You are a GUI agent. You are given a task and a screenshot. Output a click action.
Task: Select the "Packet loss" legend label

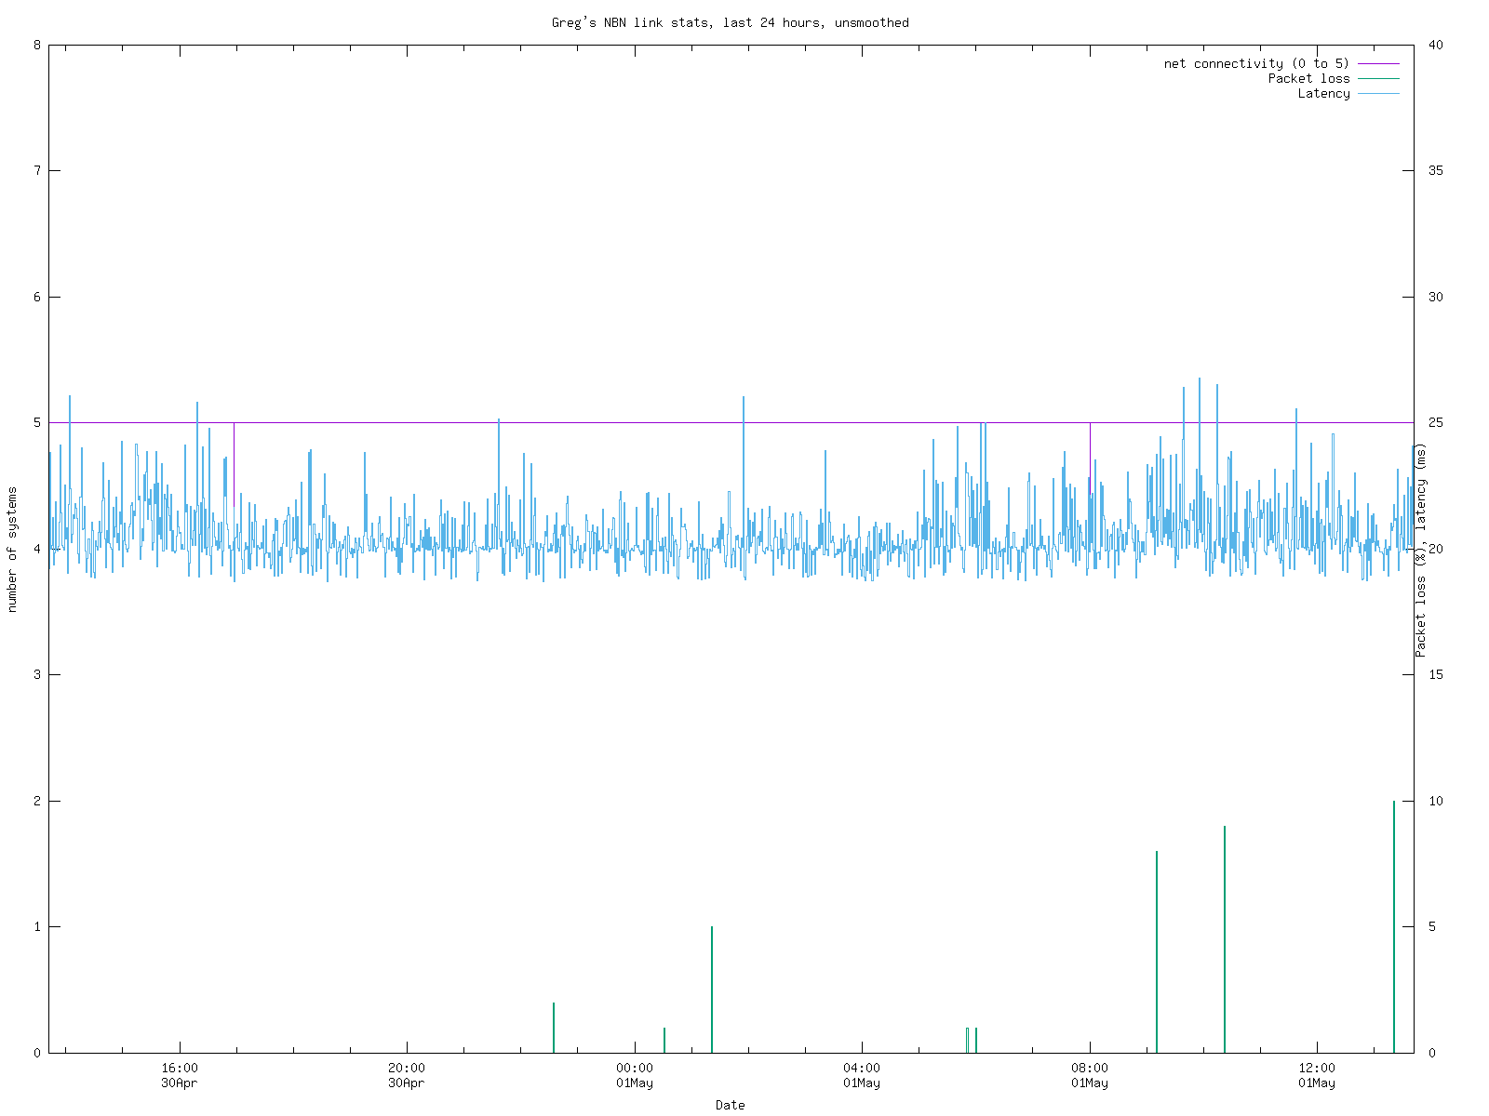tap(1308, 78)
